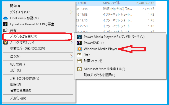169x105 pixels.
Task: Open プログラムから開く(H) submenu
Action: [x=24, y=36]
